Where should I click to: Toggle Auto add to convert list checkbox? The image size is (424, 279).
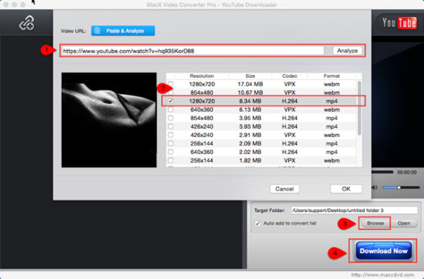click(257, 224)
